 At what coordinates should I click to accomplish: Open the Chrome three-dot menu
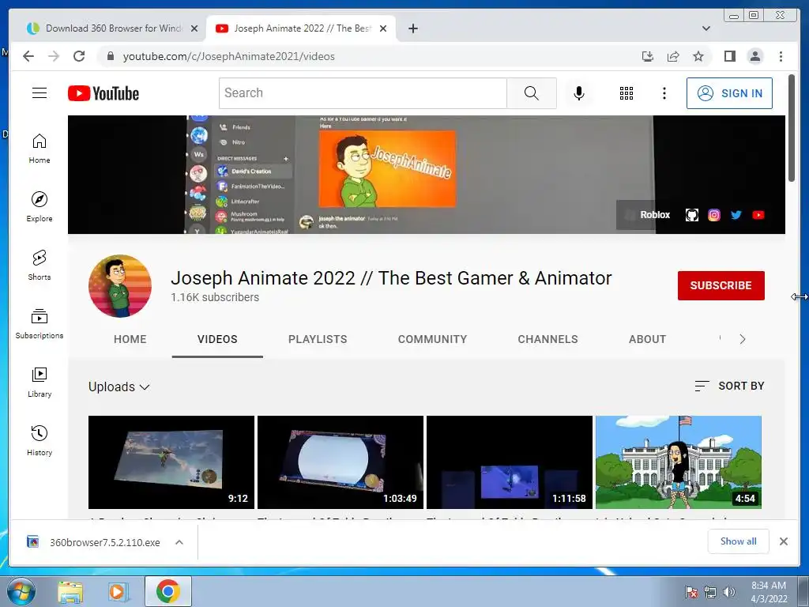(781, 56)
